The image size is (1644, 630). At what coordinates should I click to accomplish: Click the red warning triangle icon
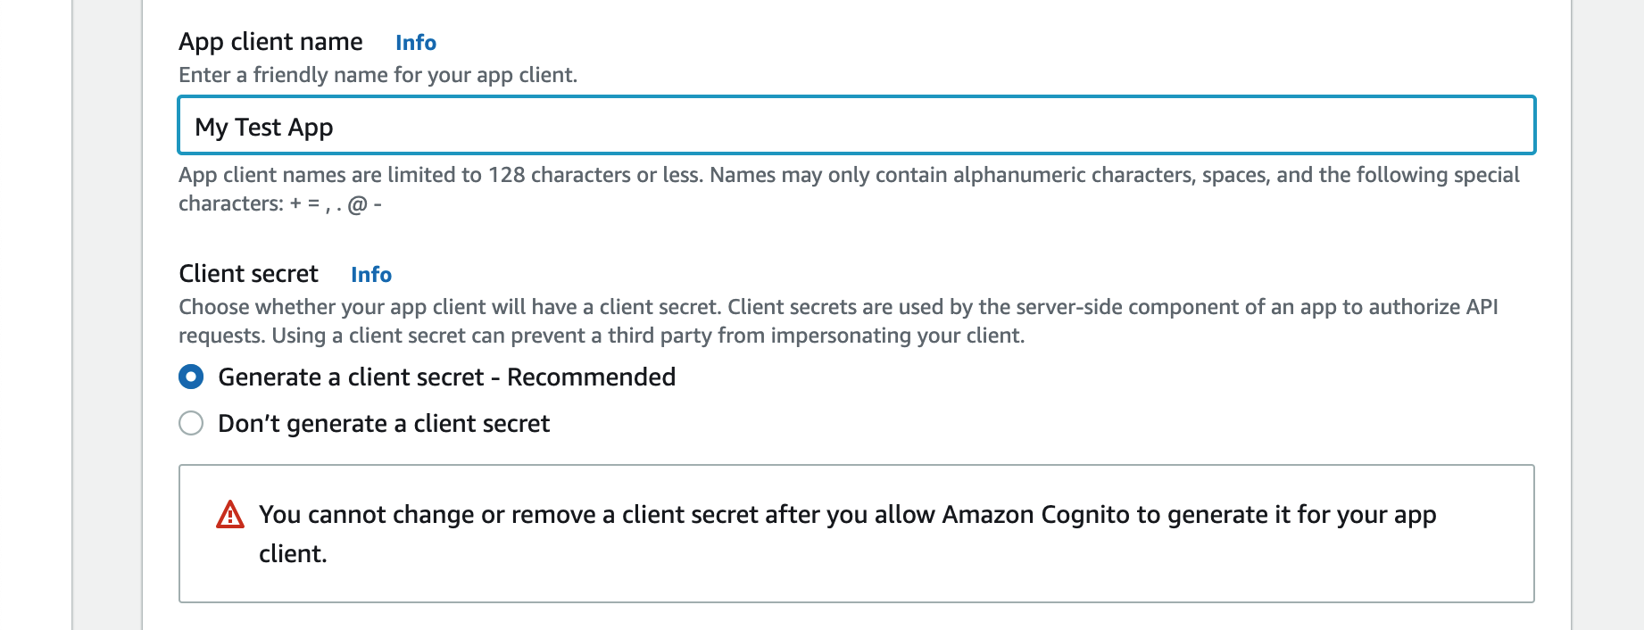230,515
